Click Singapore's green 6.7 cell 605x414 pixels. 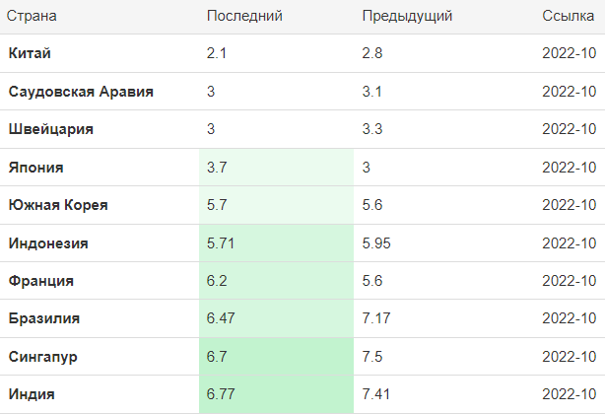coord(276,356)
